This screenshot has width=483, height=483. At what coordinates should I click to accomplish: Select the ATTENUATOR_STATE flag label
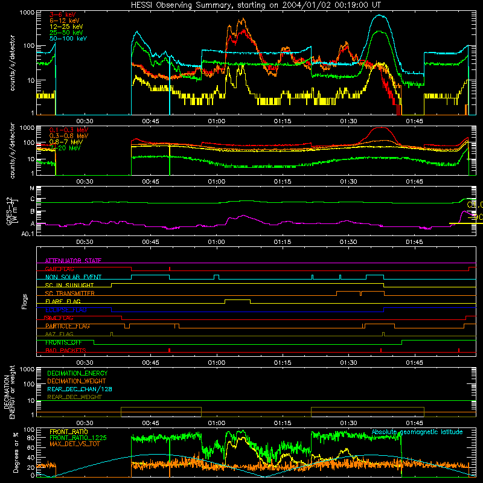coord(73,261)
